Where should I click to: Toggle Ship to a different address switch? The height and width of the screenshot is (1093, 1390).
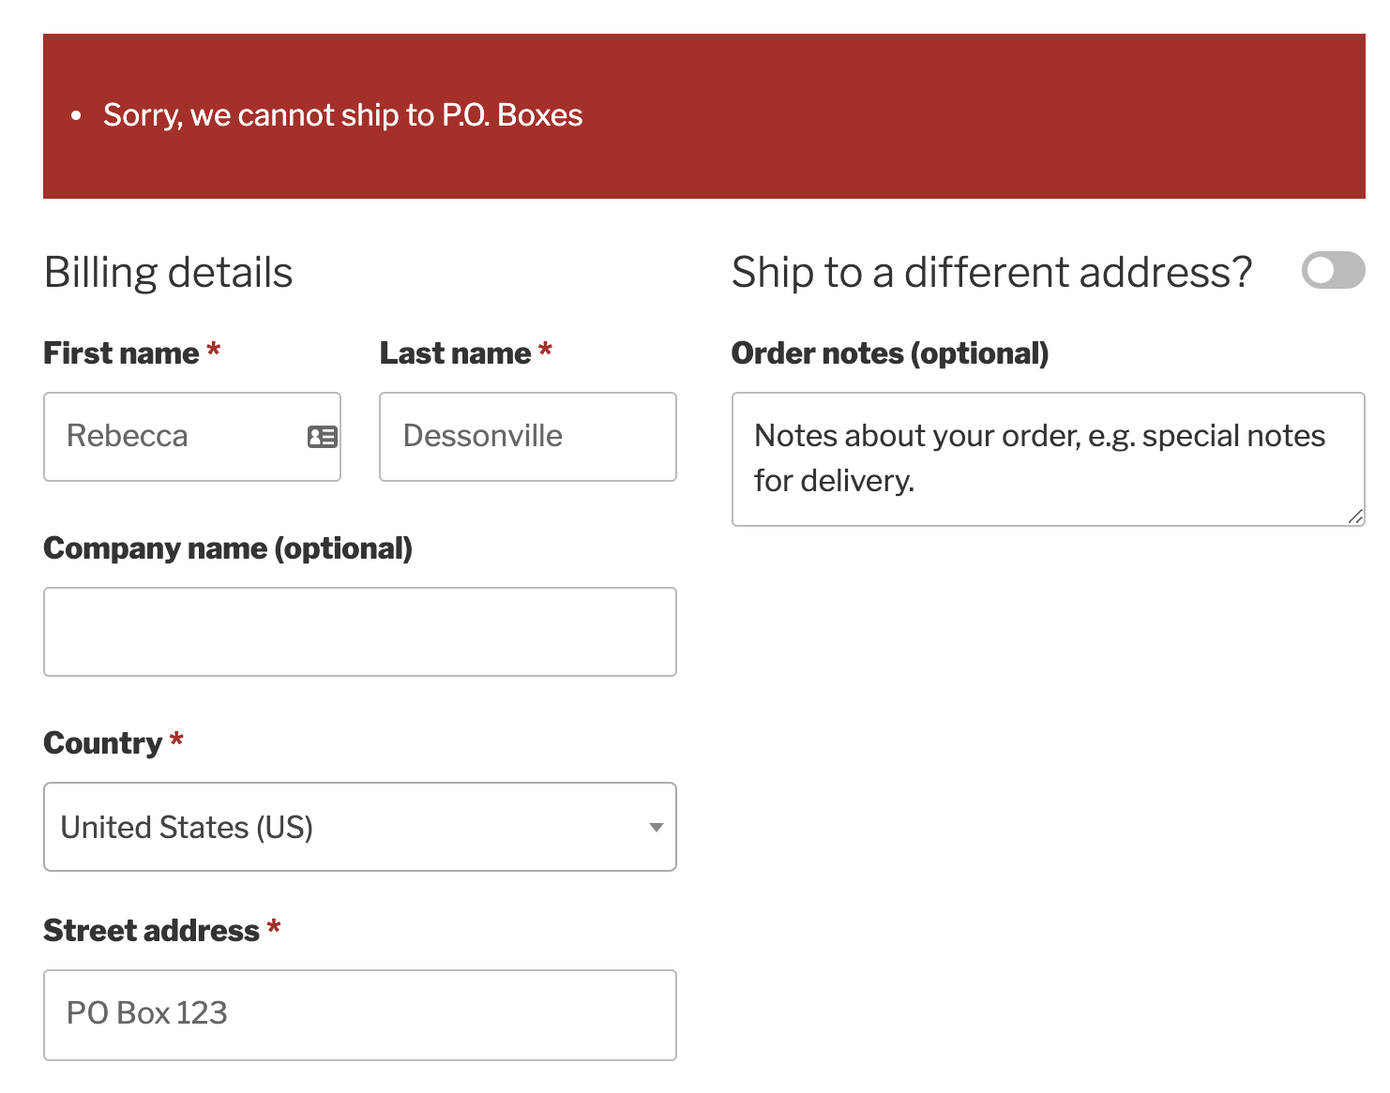1333,271
